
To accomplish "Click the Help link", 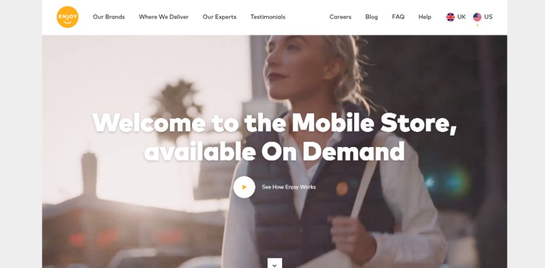I will [x=424, y=17].
